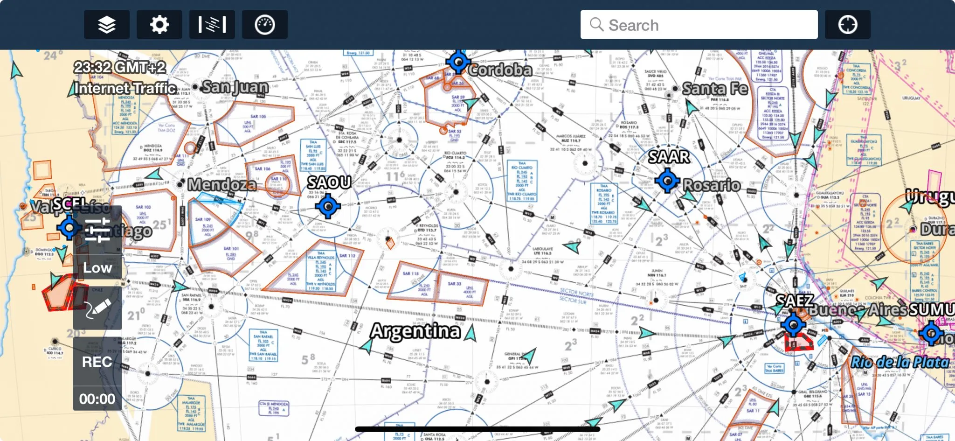Open the instruments gauge panel
The width and height of the screenshot is (955, 441).
click(x=265, y=25)
